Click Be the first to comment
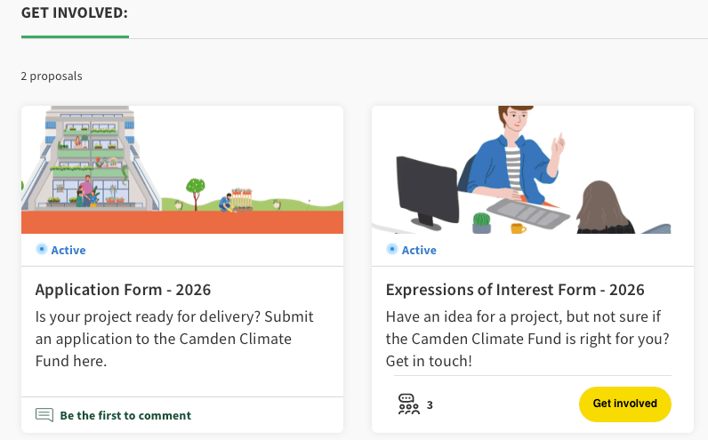The image size is (708, 440). (x=125, y=415)
